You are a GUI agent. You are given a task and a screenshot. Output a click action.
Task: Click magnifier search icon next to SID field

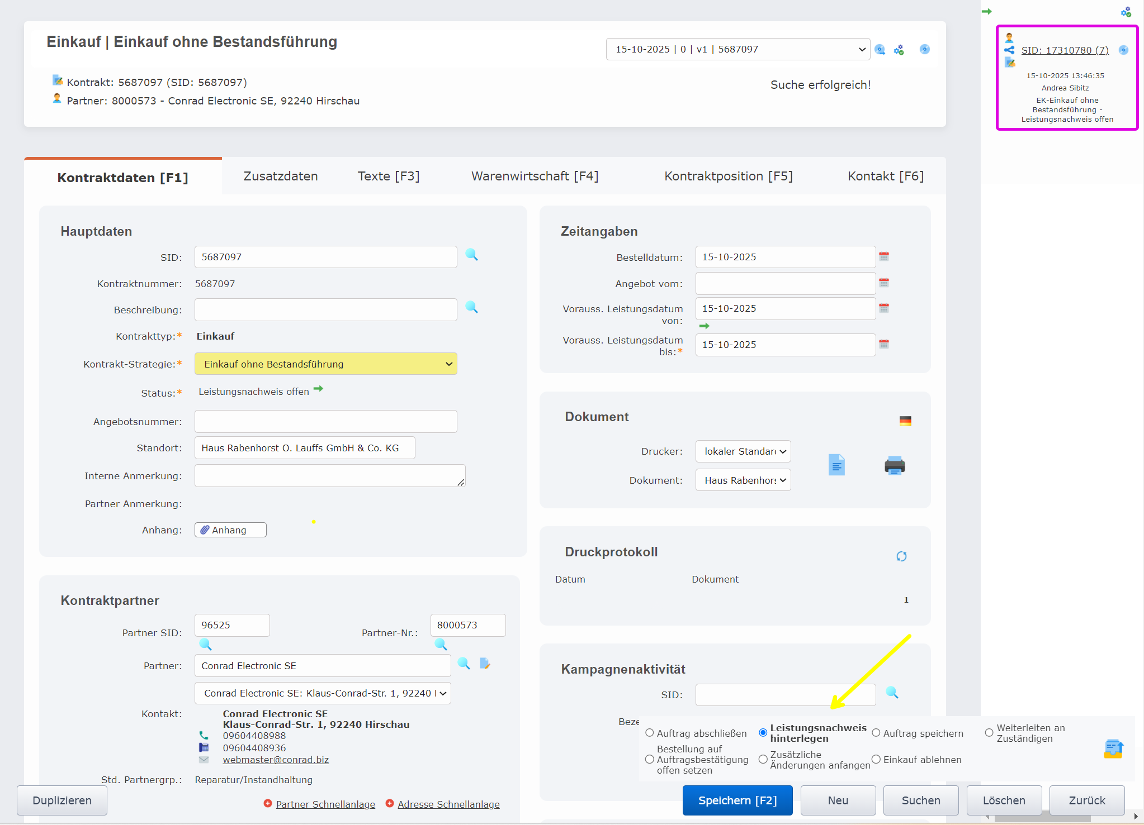tap(471, 255)
